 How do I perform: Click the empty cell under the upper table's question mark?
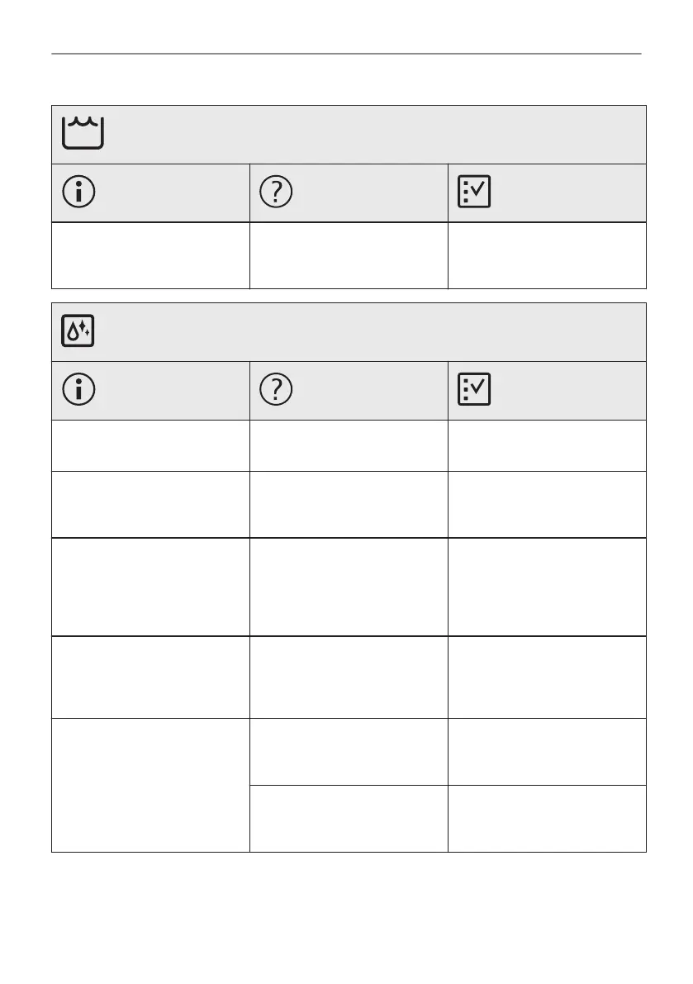pos(348,255)
